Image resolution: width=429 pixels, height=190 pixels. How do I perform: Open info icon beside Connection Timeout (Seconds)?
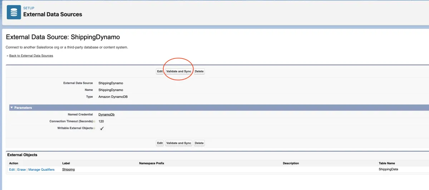94,122
